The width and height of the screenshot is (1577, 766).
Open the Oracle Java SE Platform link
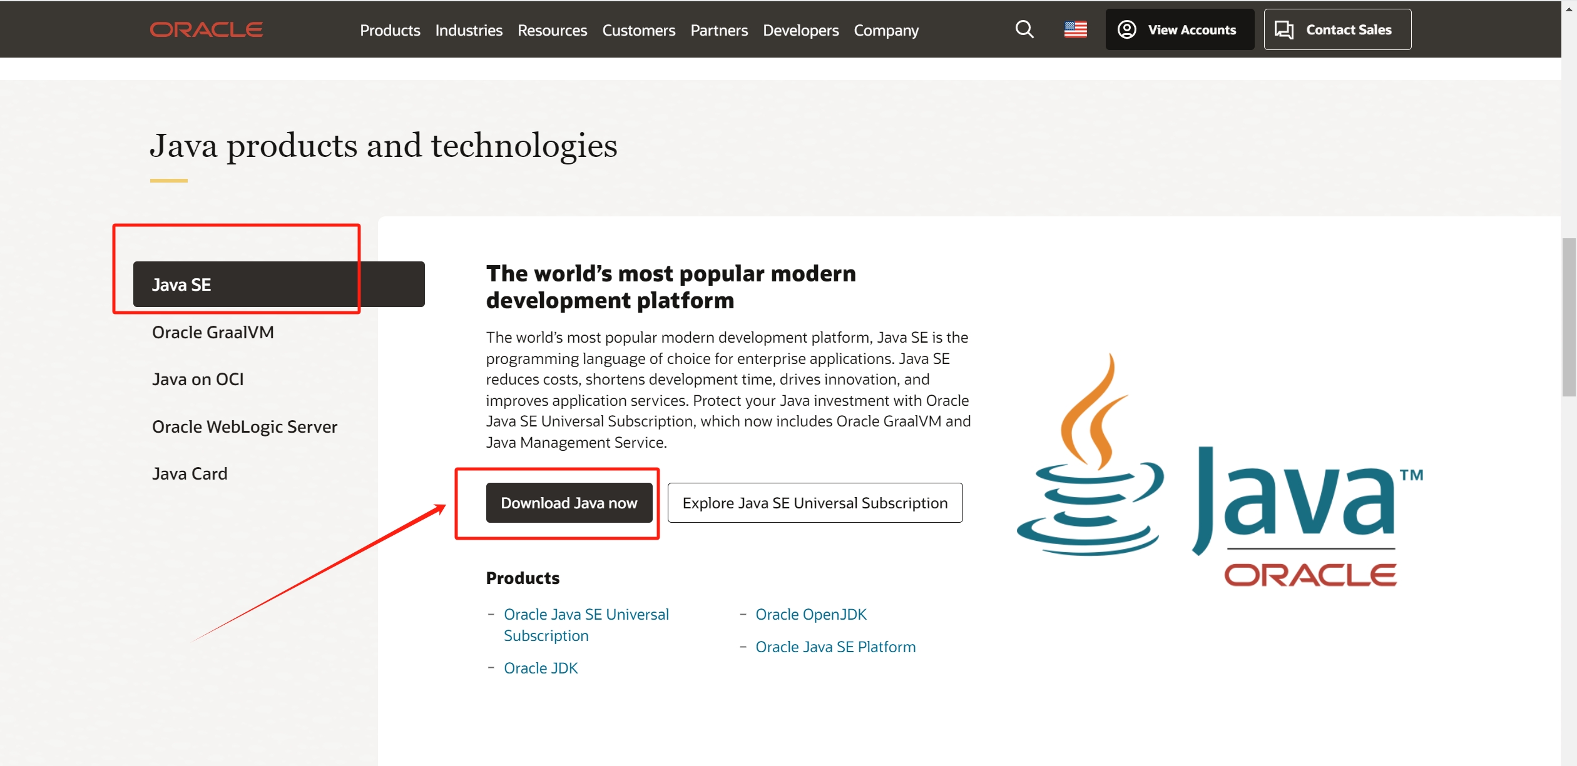click(835, 647)
